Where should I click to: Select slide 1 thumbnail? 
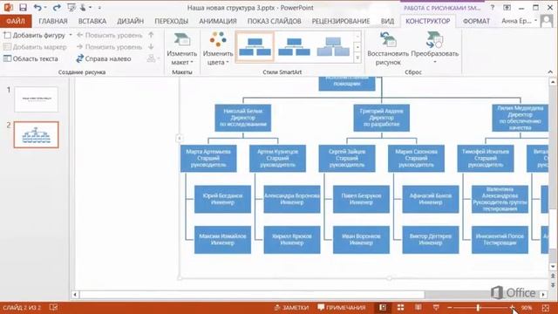(36, 99)
